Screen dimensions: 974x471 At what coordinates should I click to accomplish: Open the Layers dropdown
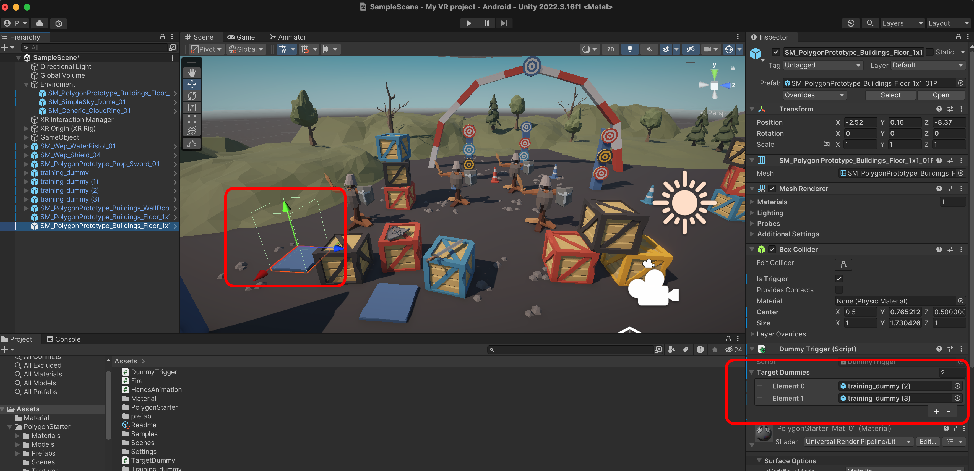[902, 23]
